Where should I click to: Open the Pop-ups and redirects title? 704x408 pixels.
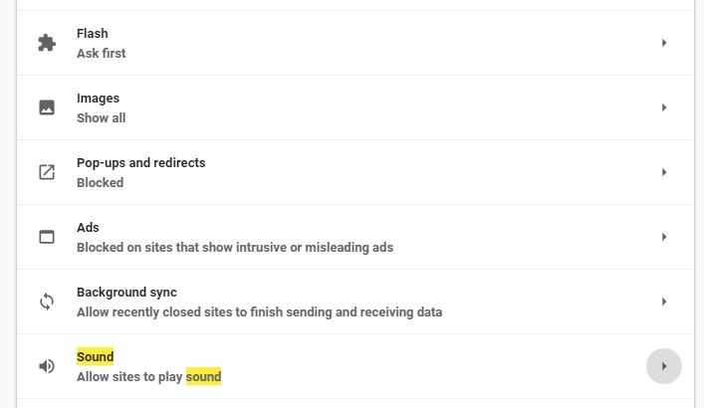click(141, 163)
